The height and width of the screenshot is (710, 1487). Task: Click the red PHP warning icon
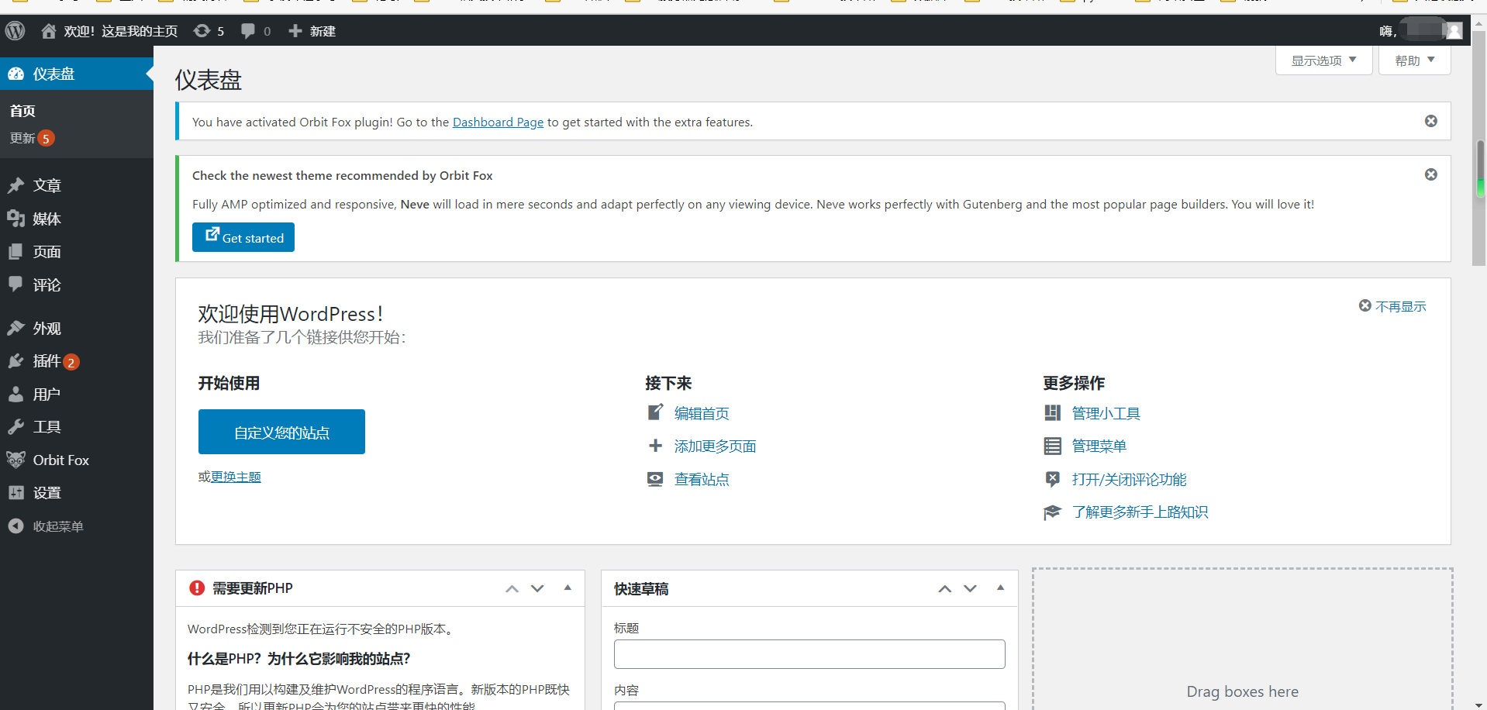pyautogui.click(x=197, y=588)
